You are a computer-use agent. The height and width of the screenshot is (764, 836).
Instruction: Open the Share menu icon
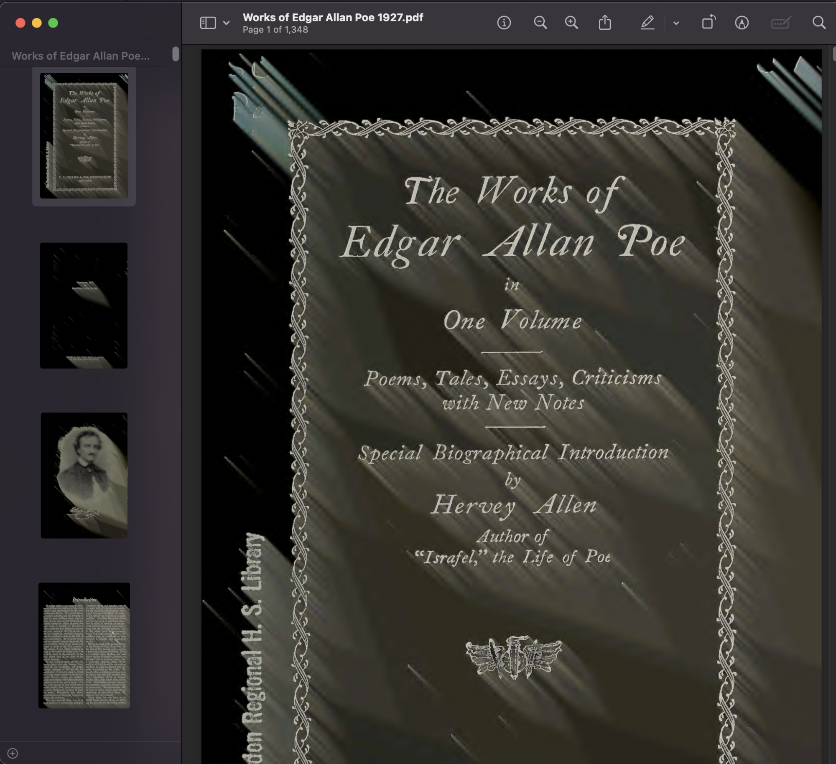[x=605, y=23]
